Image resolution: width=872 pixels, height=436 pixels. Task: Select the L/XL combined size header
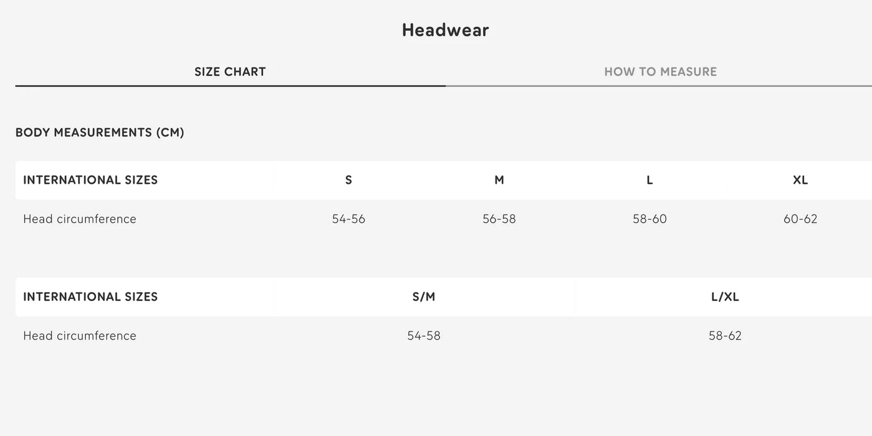(x=725, y=297)
